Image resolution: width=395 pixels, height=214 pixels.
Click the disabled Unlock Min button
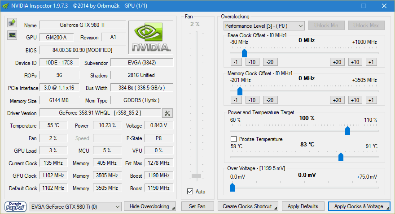pos(326,26)
